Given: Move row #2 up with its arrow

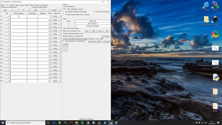Looking at the screenshot, I should click(49, 20).
